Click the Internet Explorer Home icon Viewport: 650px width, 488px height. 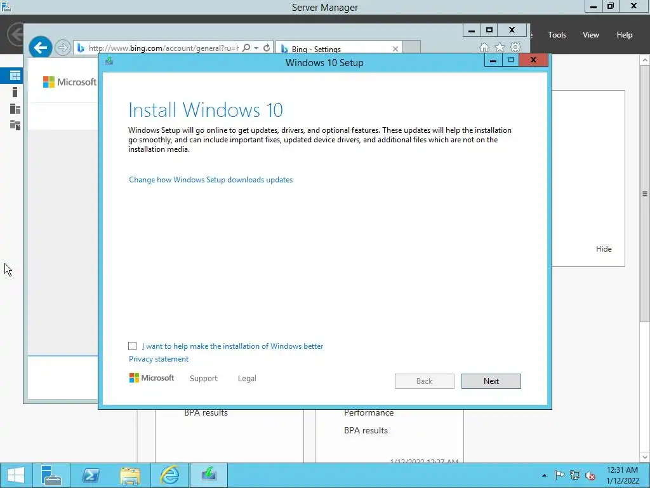point(484,47)
